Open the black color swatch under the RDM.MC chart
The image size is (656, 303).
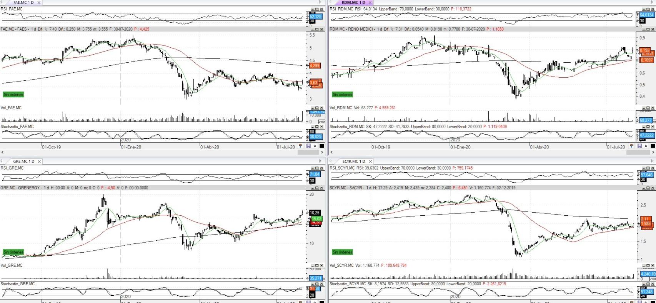[x=653, y=146]
